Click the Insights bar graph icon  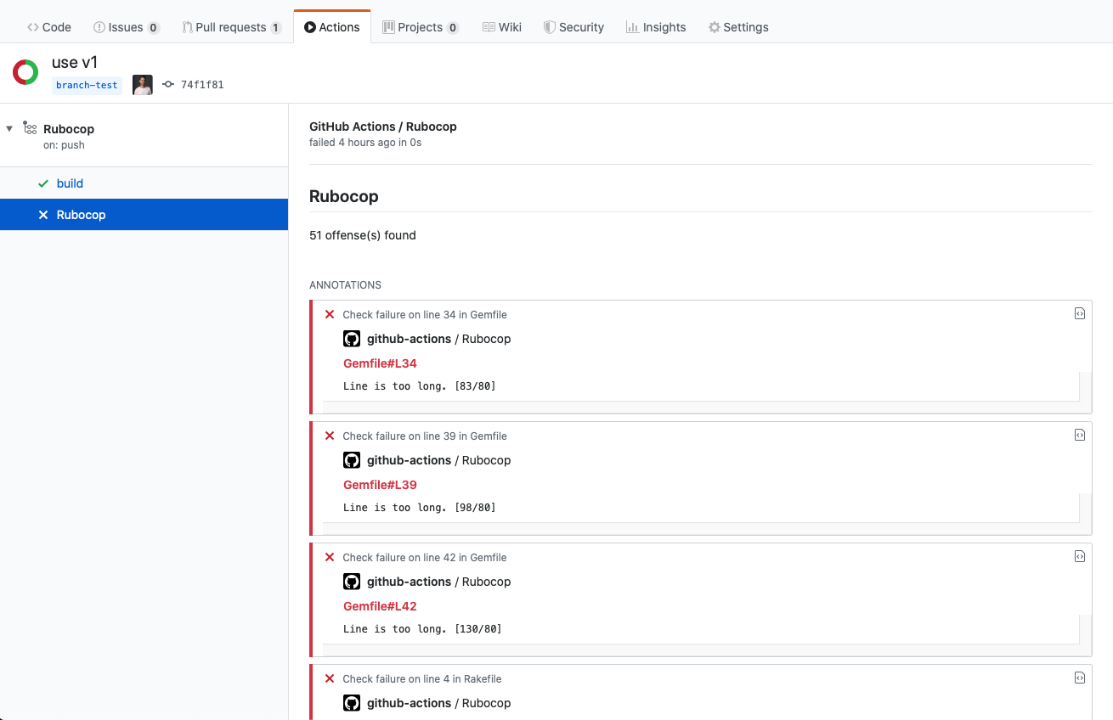(632, 27)
